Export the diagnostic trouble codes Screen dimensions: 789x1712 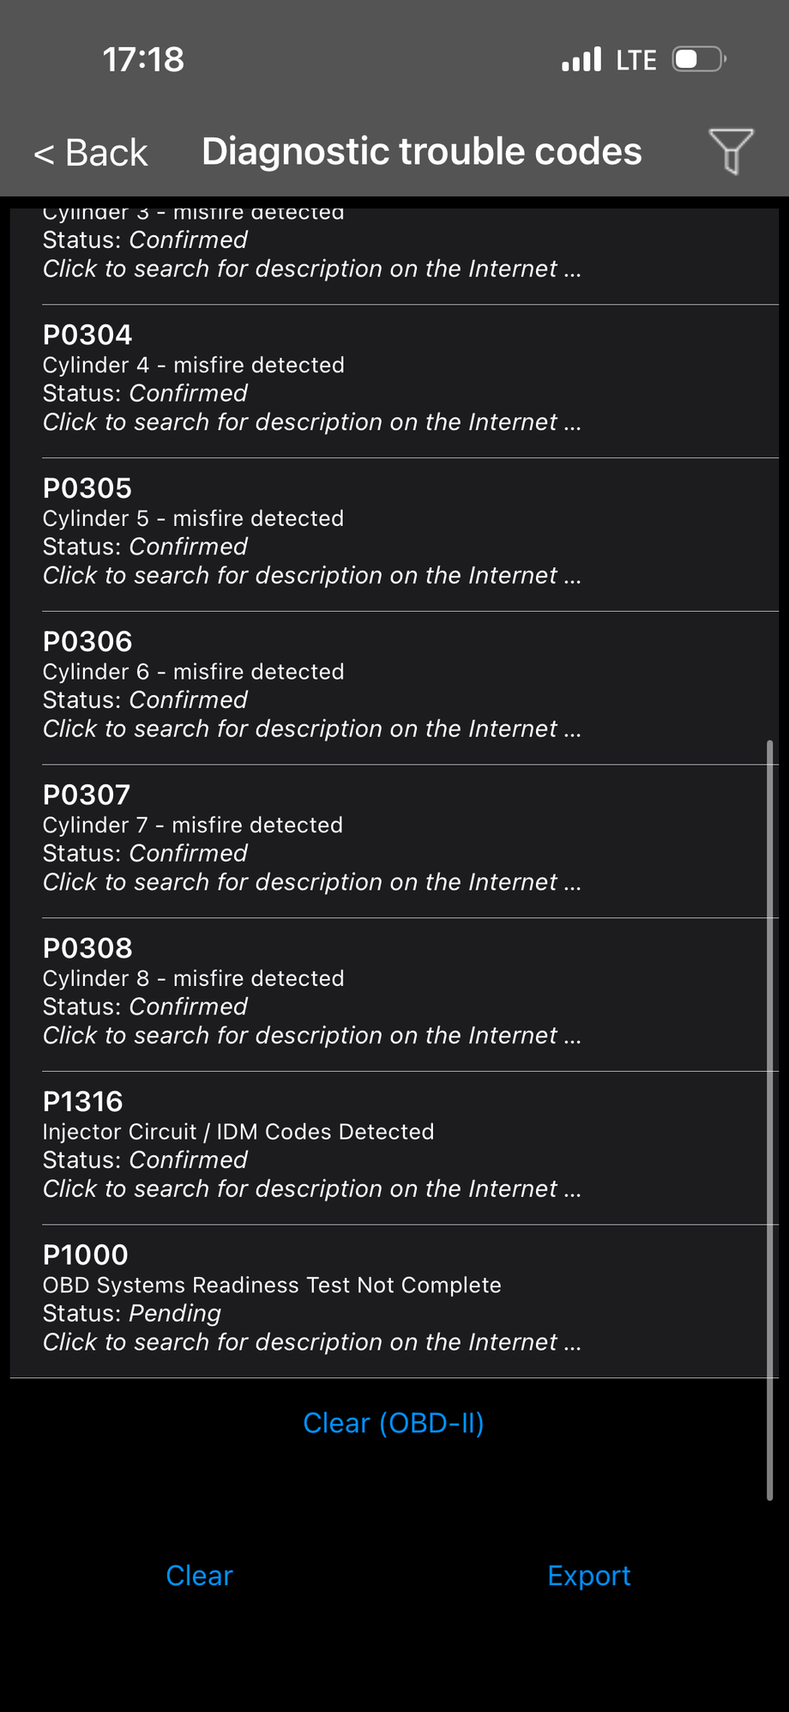pyautogui.click(x=589, y=1576)
